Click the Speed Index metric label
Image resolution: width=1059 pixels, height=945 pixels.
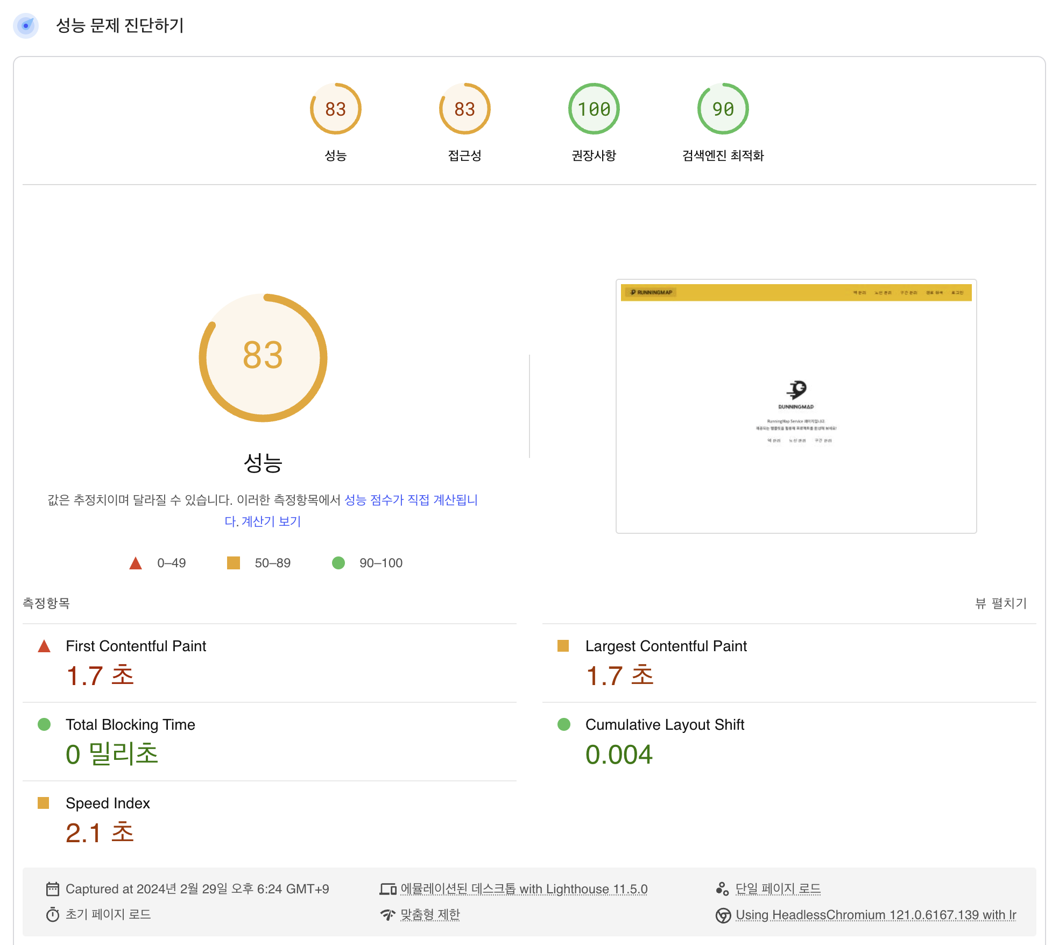(x=108, y=803)
